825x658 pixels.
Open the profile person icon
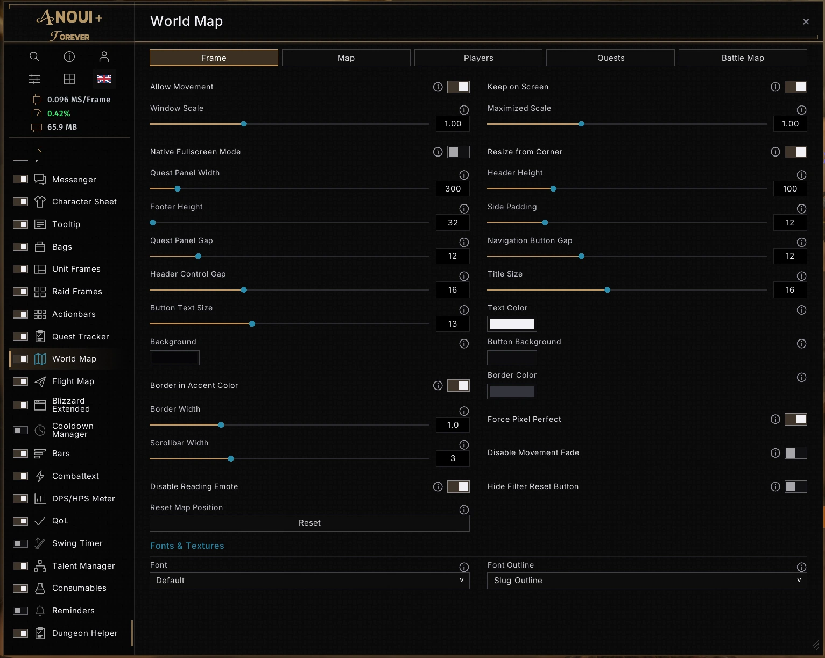click(x=104, y=56)
